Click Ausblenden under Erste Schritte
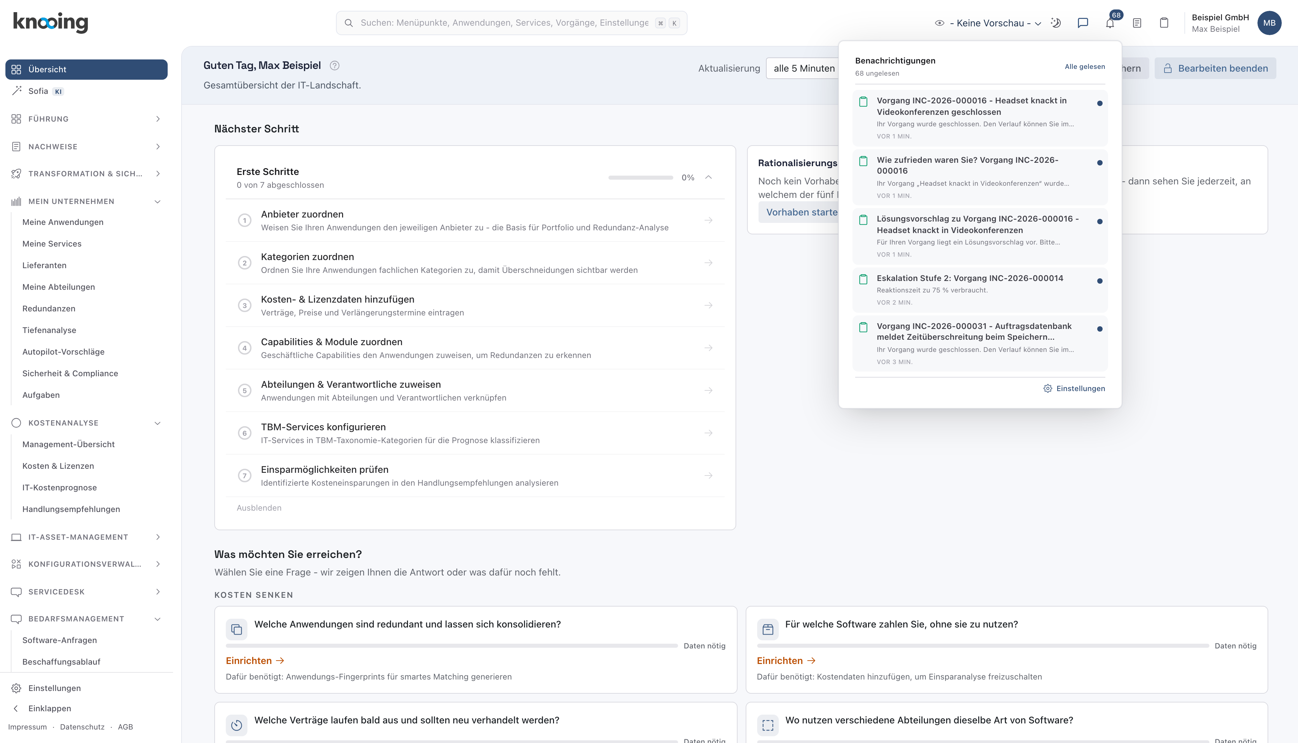 259,508
